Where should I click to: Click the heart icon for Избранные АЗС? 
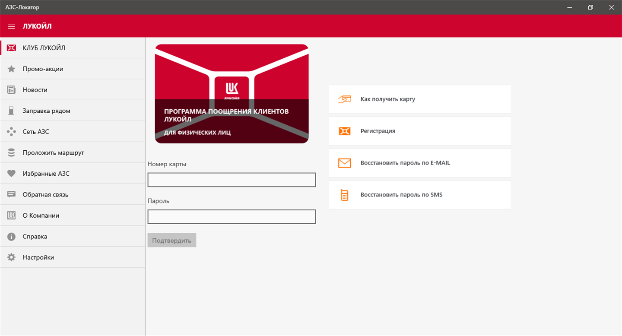(12, 174)
